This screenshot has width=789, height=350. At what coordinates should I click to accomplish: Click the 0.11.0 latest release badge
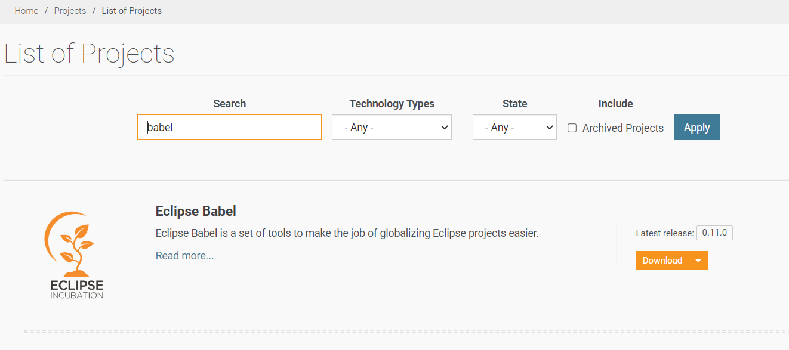point(714,233)
